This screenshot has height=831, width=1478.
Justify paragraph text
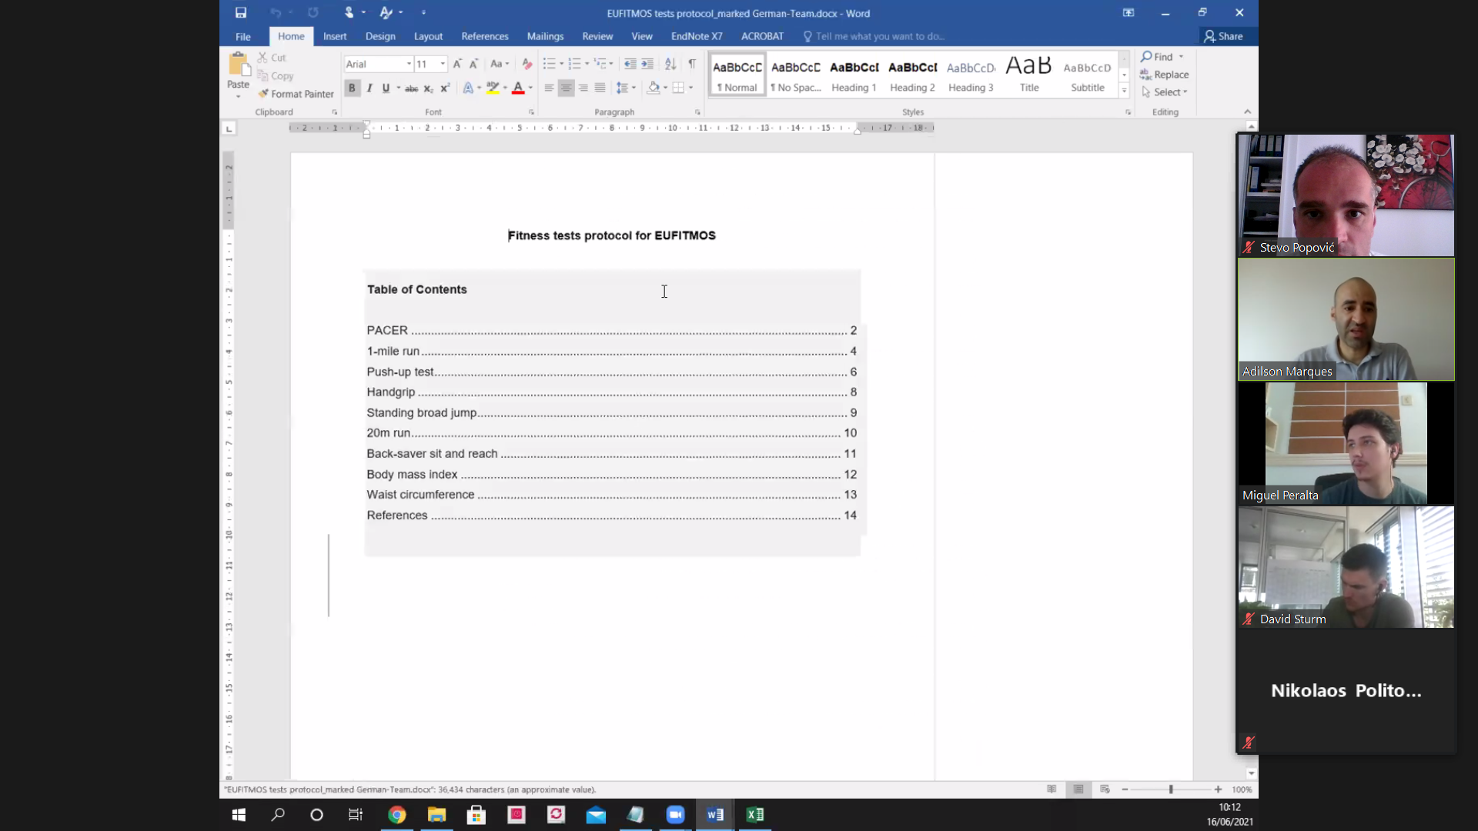point(600,88)
